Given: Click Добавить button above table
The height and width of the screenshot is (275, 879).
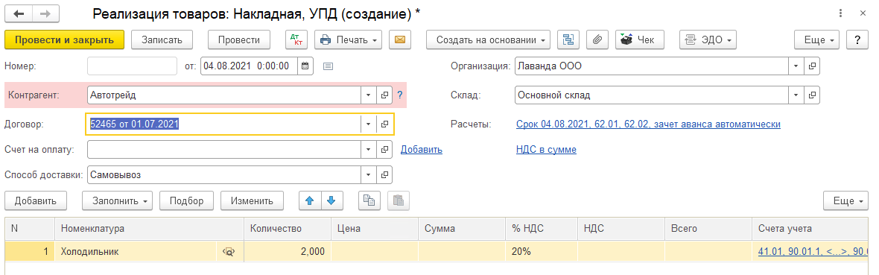Looking at the screenshot, I should pyautogui.click(x=35, y=200).
